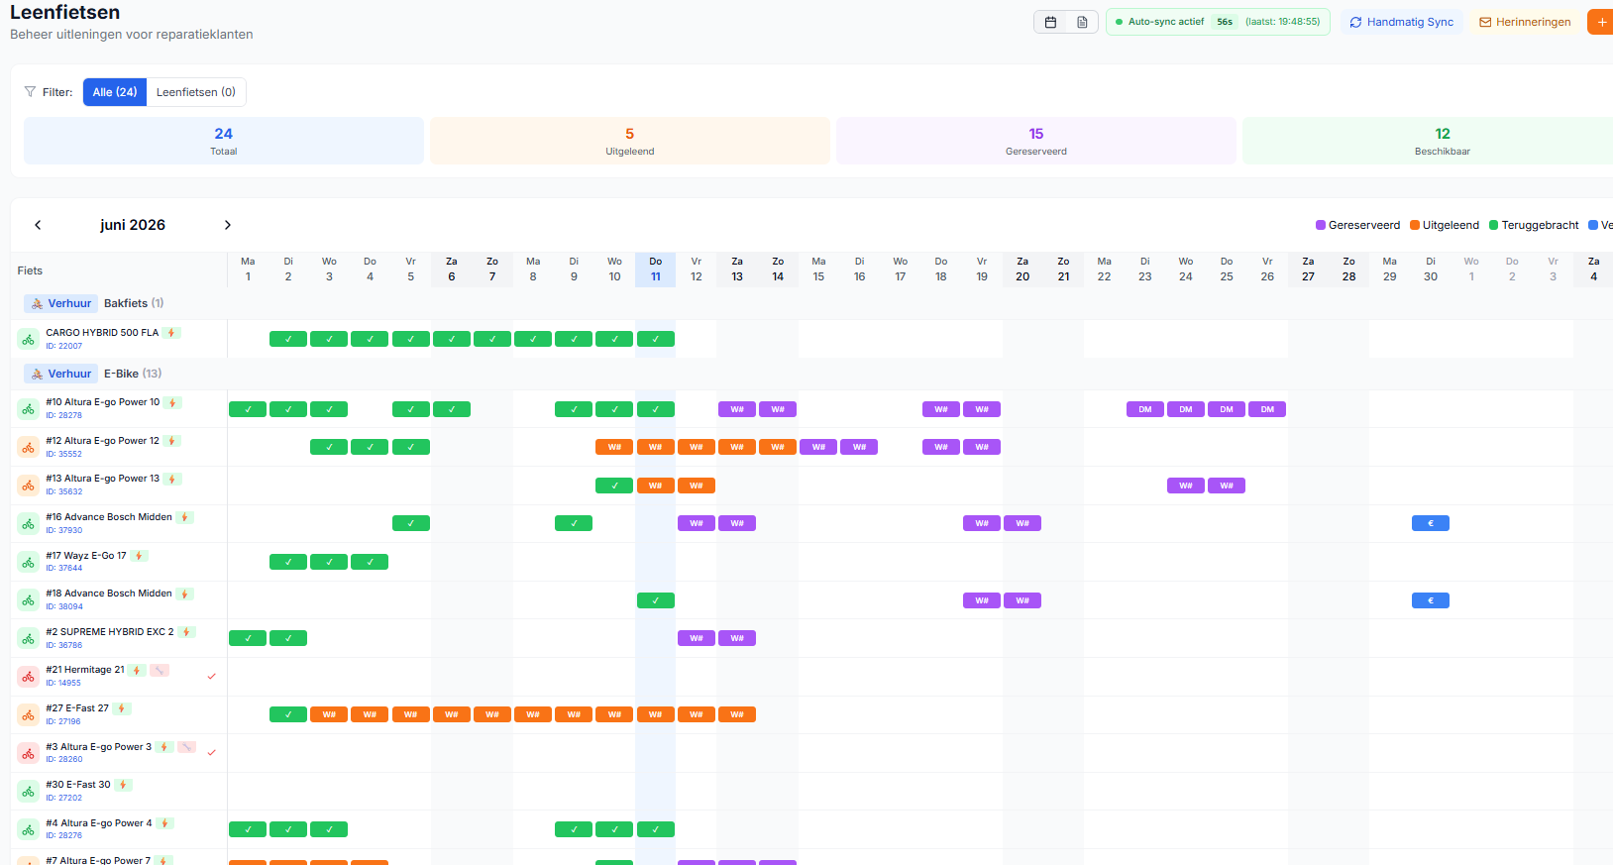Image resolution: width=1613 pixels, height=865 pixels.
Task: Click the red bike icon for #3 Altura E-go Power 3
Action: 29,753
